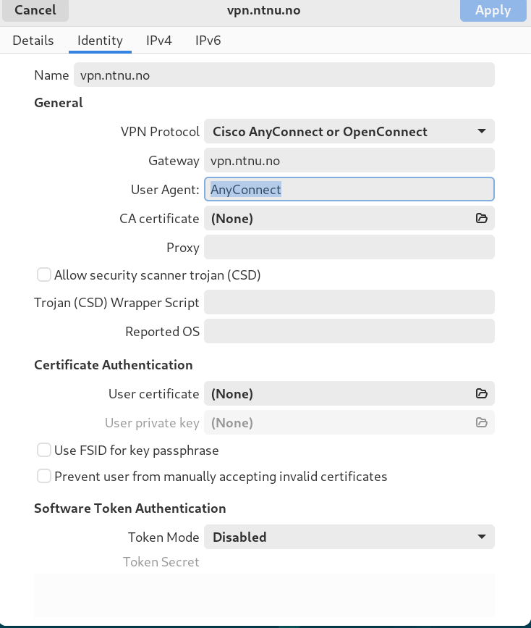Expand VPN Protocol dropdown arrow
The image size is (531, 628).
coord(482,131)
